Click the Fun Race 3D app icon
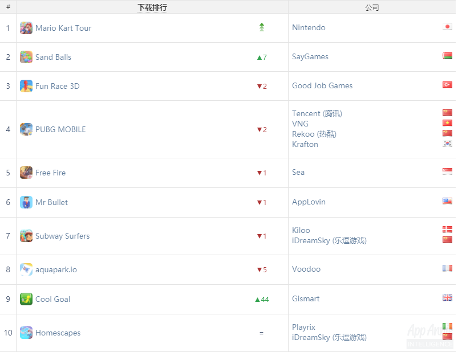 [26, 86]
